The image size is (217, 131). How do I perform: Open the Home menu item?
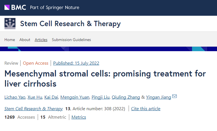10,40
